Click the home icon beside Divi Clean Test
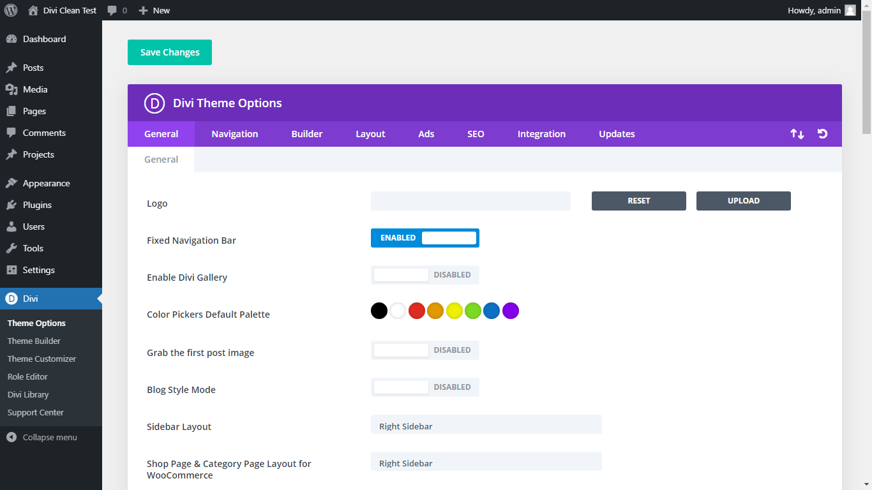The width and height of the screenshot is (872, 490). tap(33, 10)
